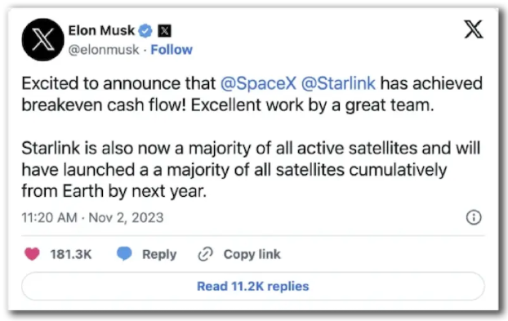Choose the Copy link text
This screenshot has height=321, width=508.
[252, 255]
